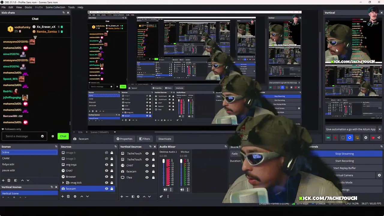Image resolution: width=384 pixels, height=216 pixels.
Task: Click the Vertical dock backtrack clip icon
Action: click(x=350, y=138)
